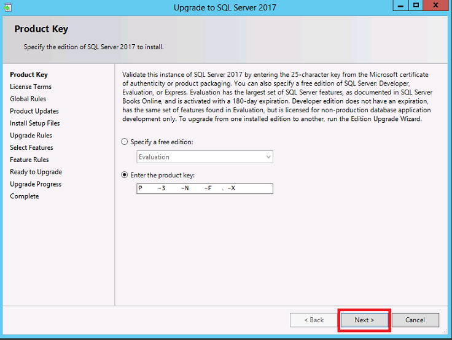Click the resize grip at window corner
This screenshot has height=340, width=452.
coord(445,331)
